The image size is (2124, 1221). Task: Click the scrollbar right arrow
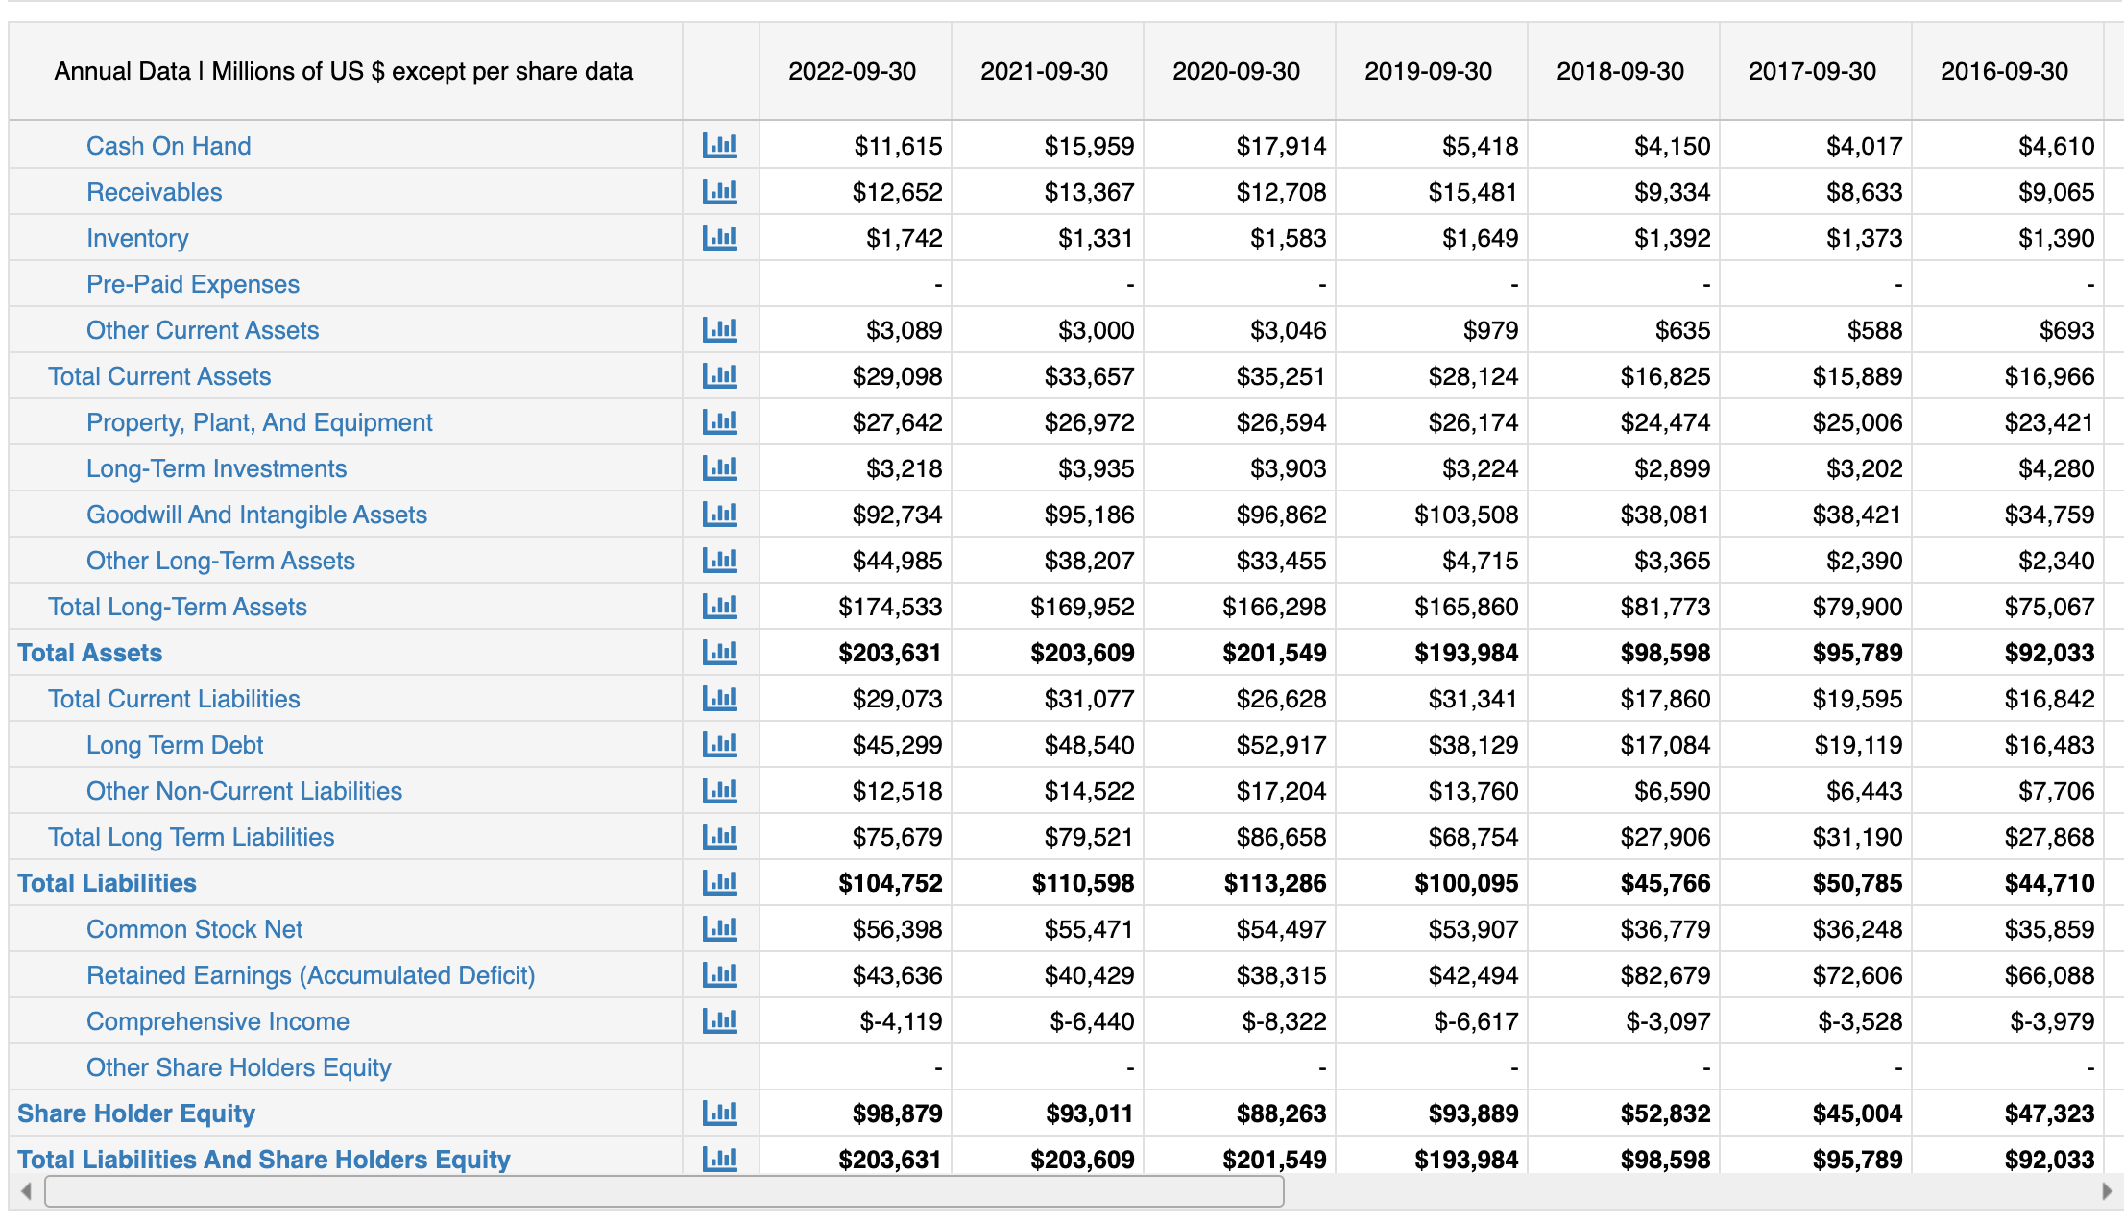click(x=2107, y=1191)
